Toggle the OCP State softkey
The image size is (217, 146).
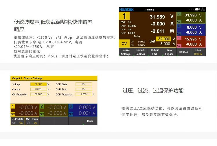[x=17, y=121]
